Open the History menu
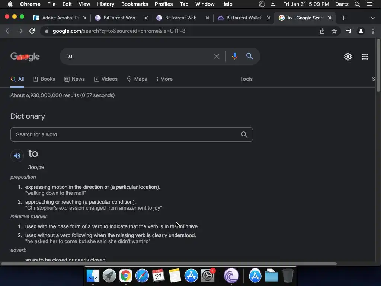This screenshot has height=286, width=381. coord(105,4)
